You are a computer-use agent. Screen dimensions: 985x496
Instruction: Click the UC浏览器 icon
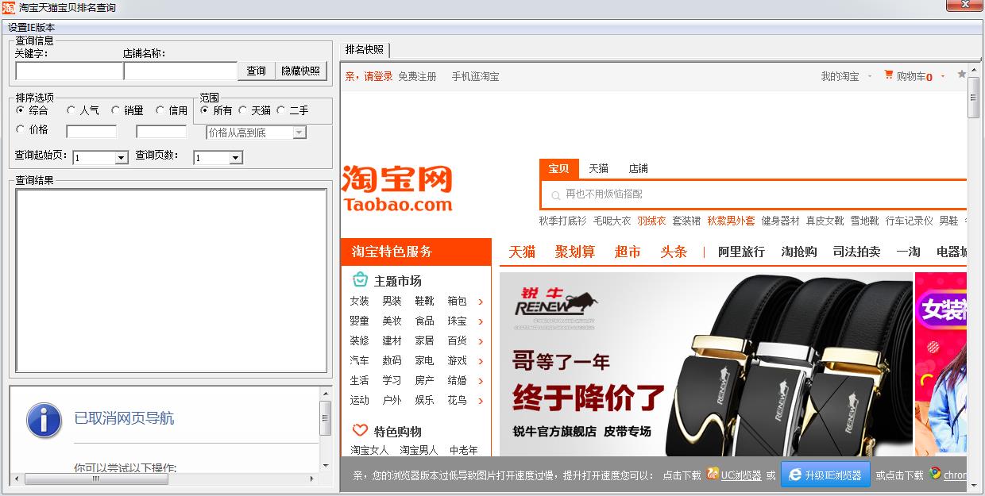713,474
